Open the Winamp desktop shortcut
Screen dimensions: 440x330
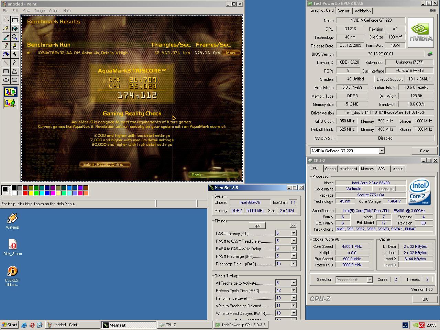12,221
